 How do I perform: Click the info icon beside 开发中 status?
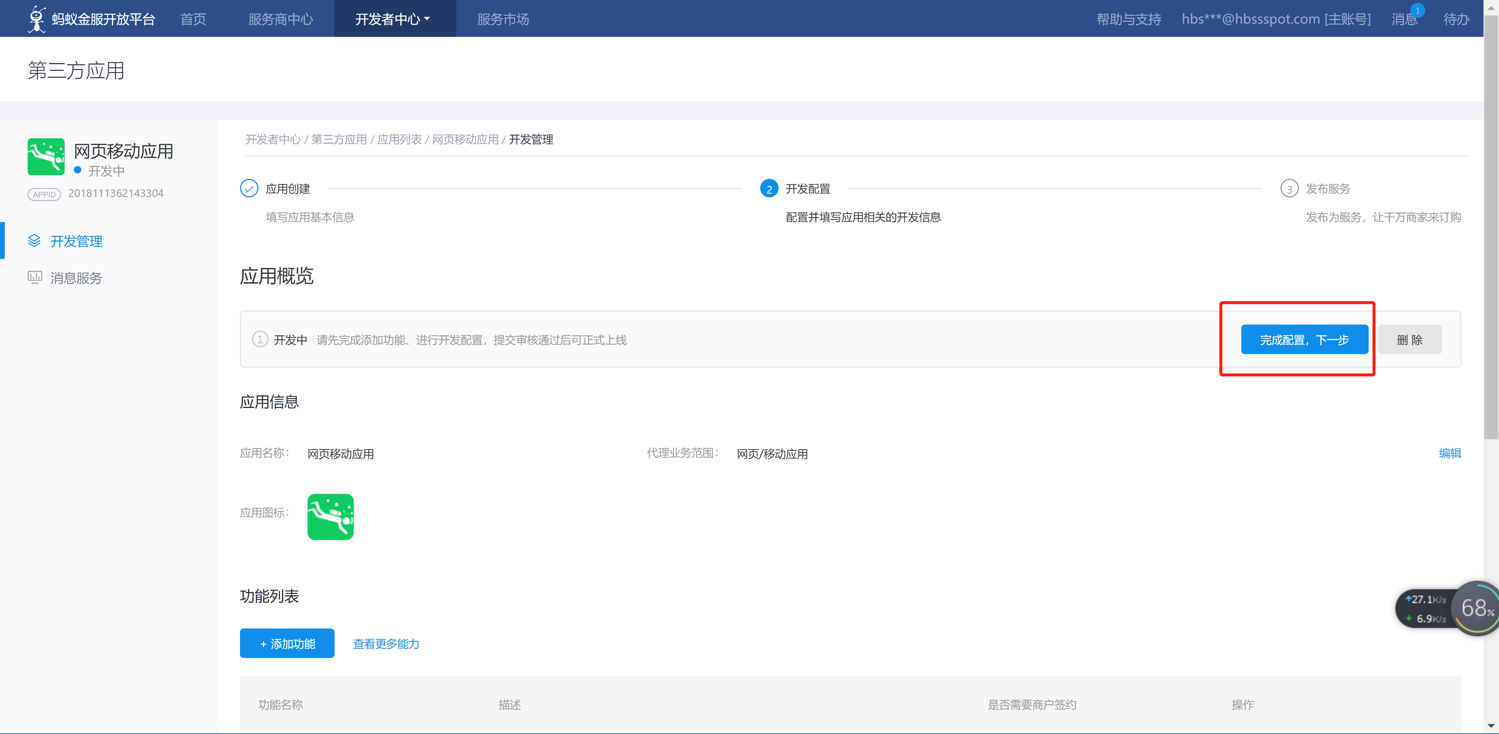[x=260, y=339]
